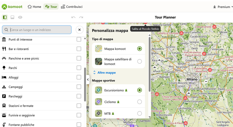Screen dimensions: 233x127
Task: Expand the Altre mappe link
Action: [x=104, y=73]
